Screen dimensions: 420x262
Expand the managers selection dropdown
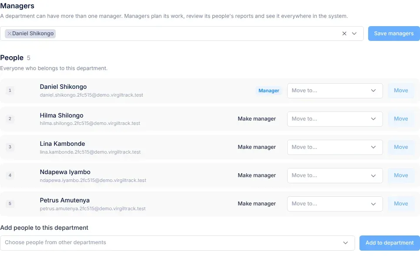click(x=354, y=34)
